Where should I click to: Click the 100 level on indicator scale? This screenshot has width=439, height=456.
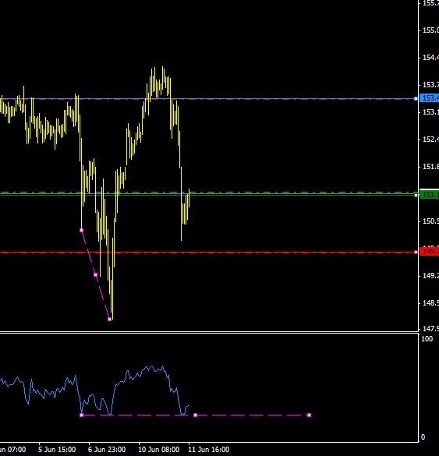tap(427, 339)
